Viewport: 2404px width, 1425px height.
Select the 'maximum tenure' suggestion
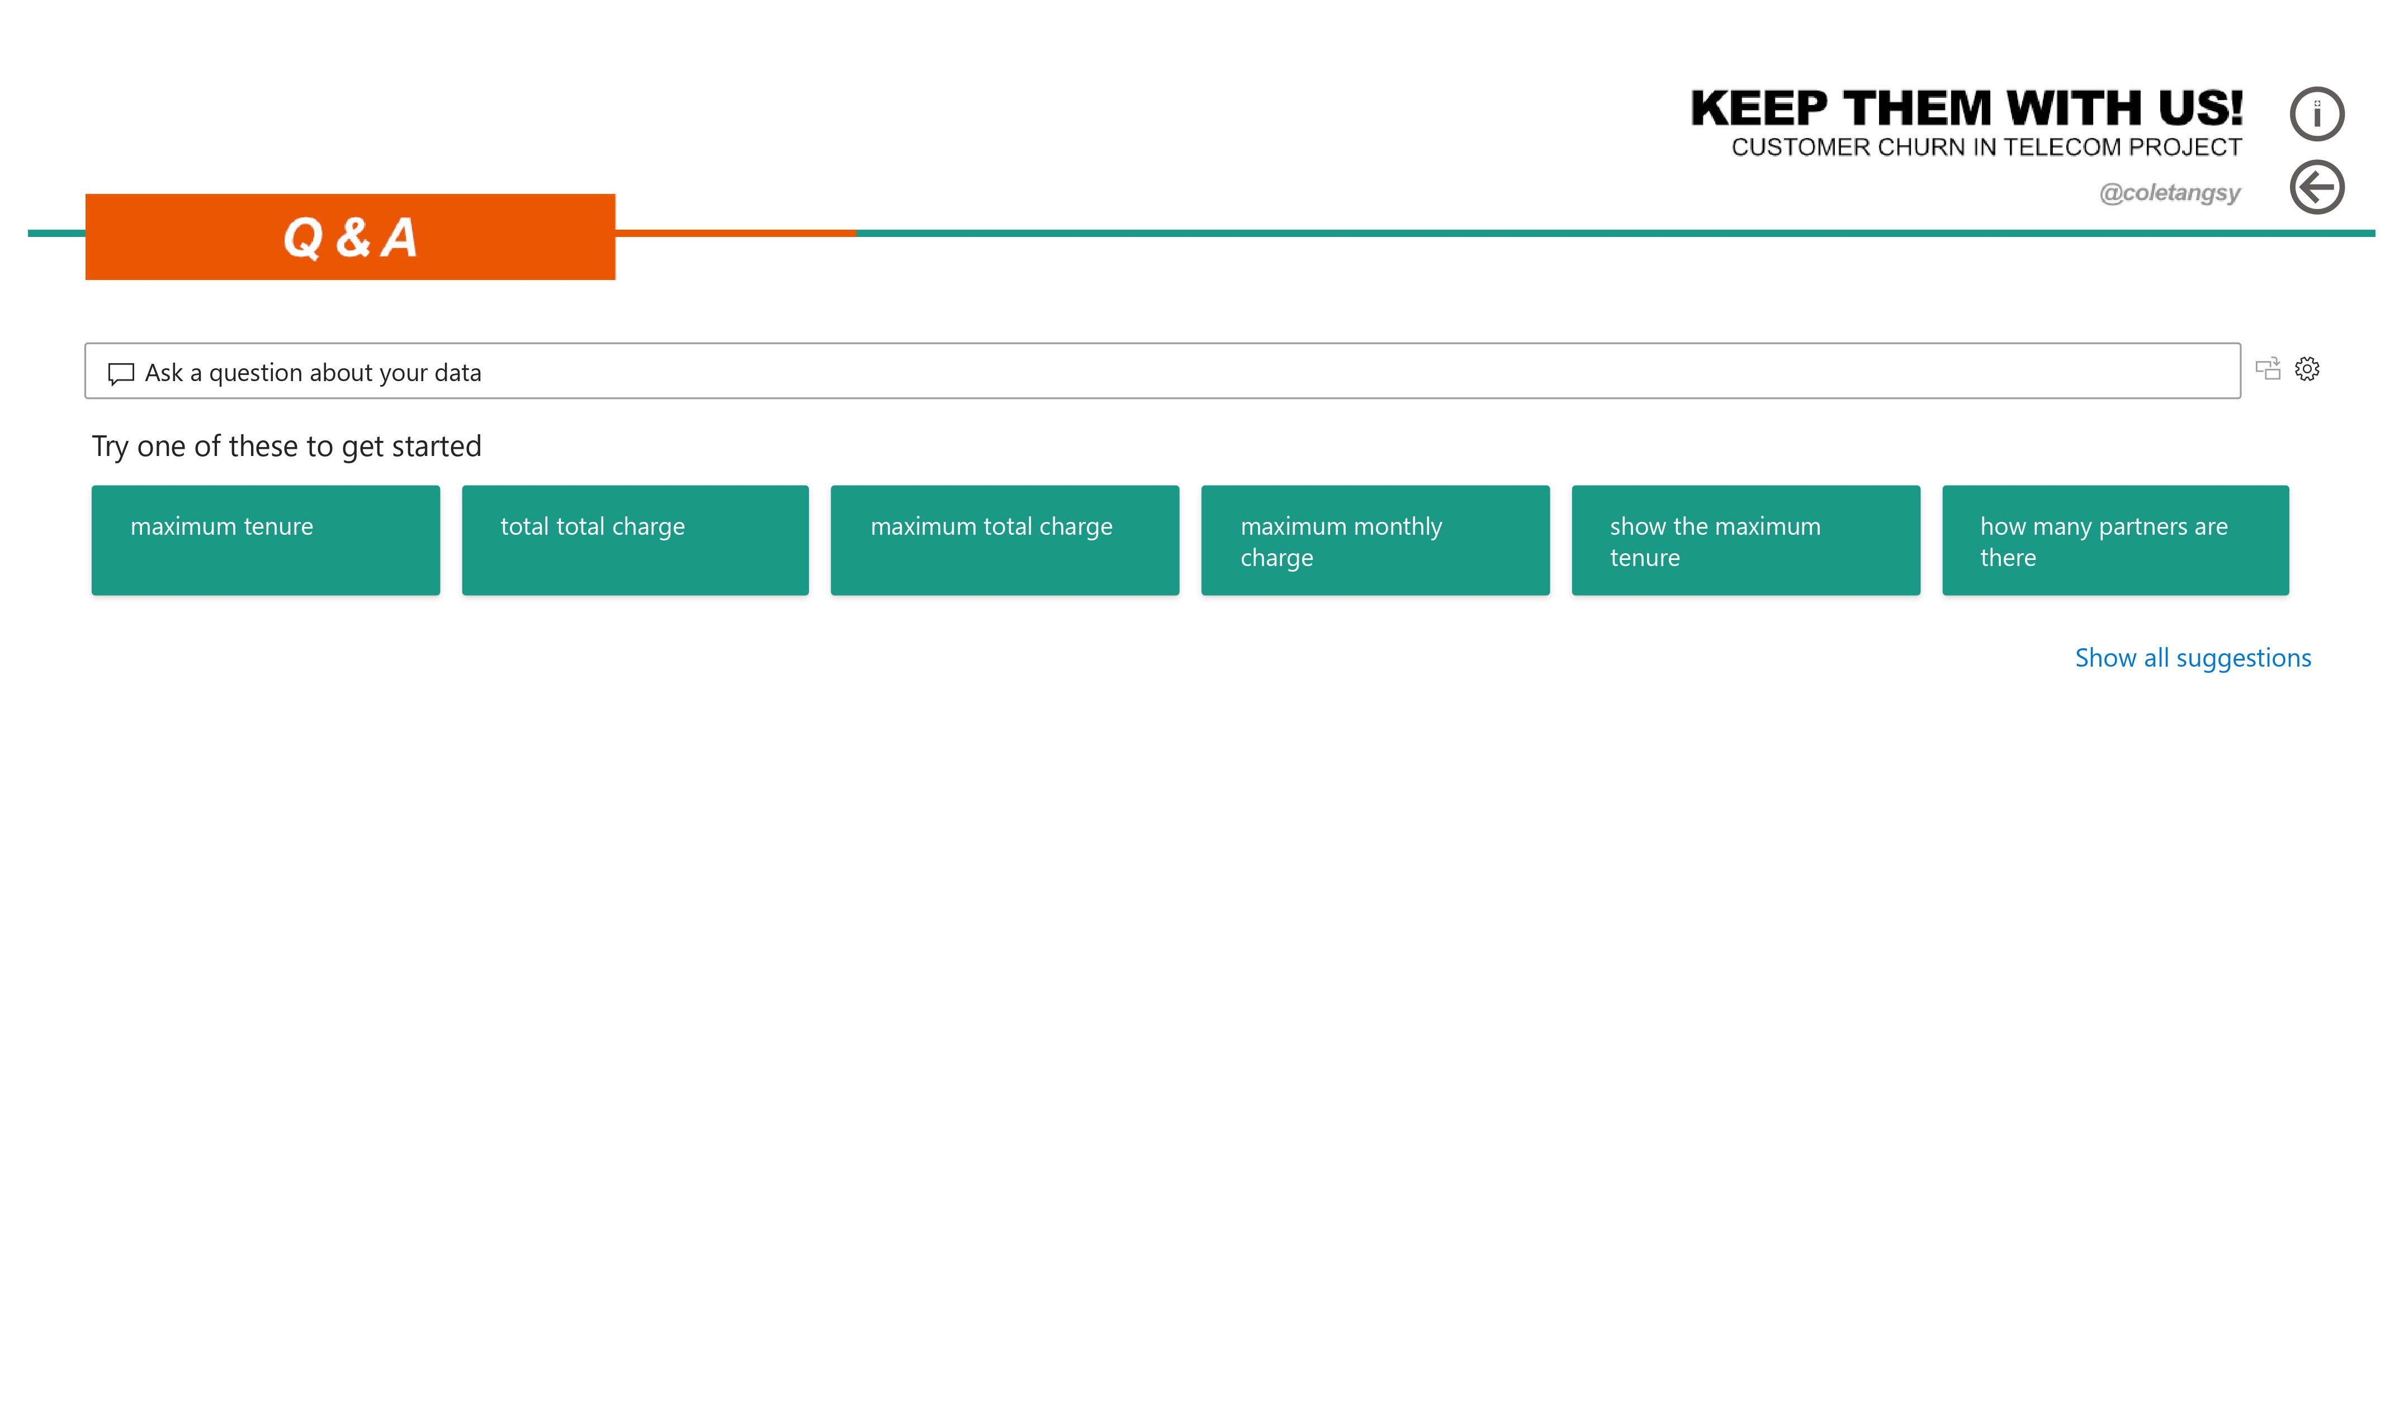pos(265,540)
